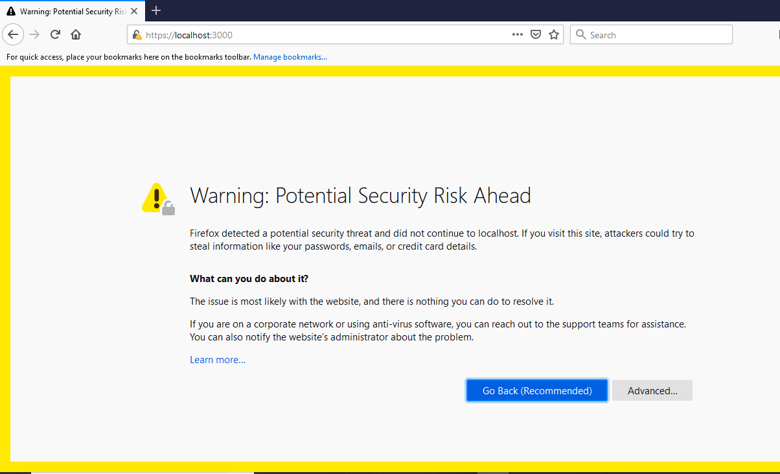Viewport: 780px width, 474px height.
Task: Click the 'What can you do about it?' text
Action: 249,279
